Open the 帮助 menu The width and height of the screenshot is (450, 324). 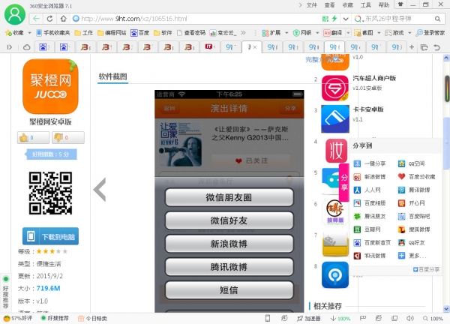[384, 5]
